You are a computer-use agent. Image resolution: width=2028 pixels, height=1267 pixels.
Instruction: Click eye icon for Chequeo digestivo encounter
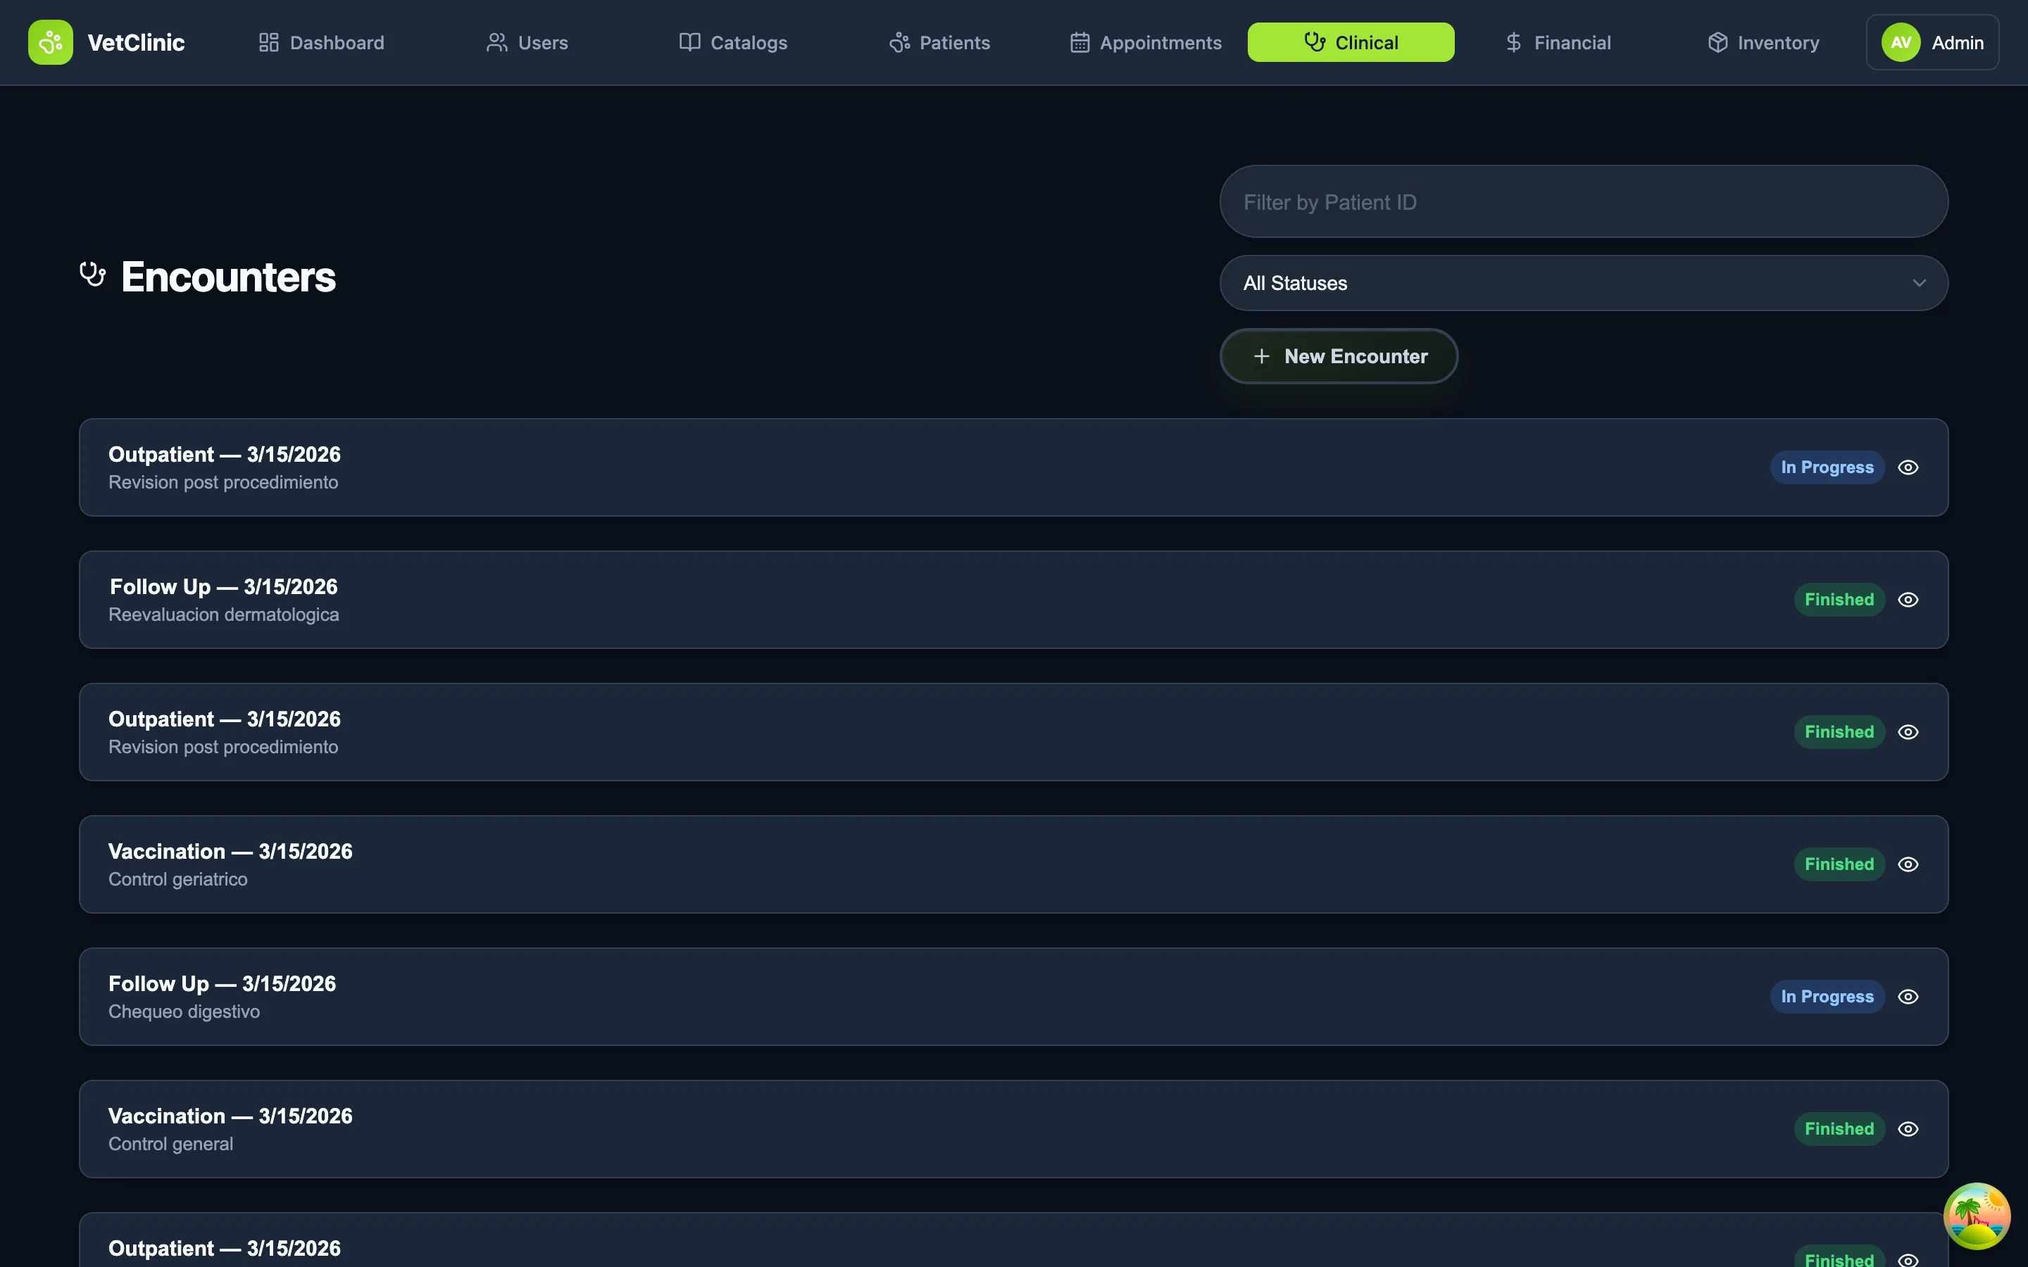[x=1908, y=996]
